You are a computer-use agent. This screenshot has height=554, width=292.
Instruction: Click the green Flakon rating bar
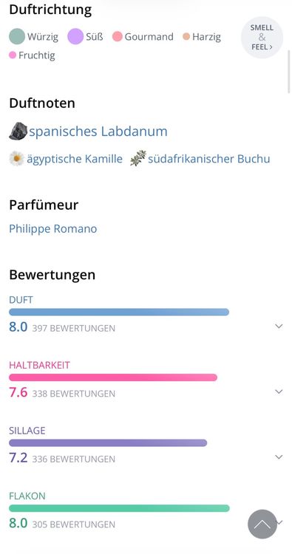pos(119,508)
